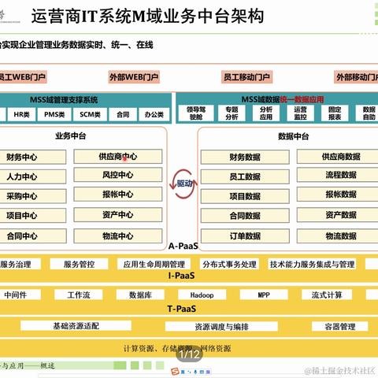Click the 工作流 box
Viewport: 378px width, 378px height.
coord(79,295)
